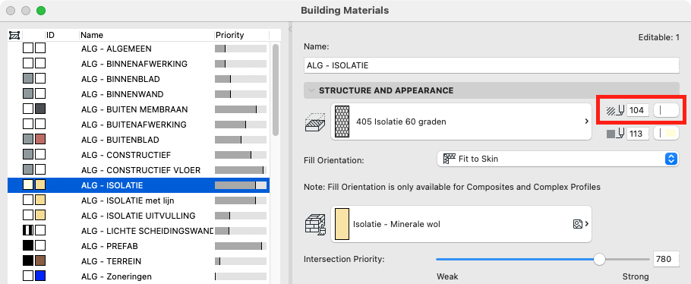This screenshot has width=691, height=284.
Task: Click cut fill preview of ALG - BUITENBLAD
Action: [28, 140]
